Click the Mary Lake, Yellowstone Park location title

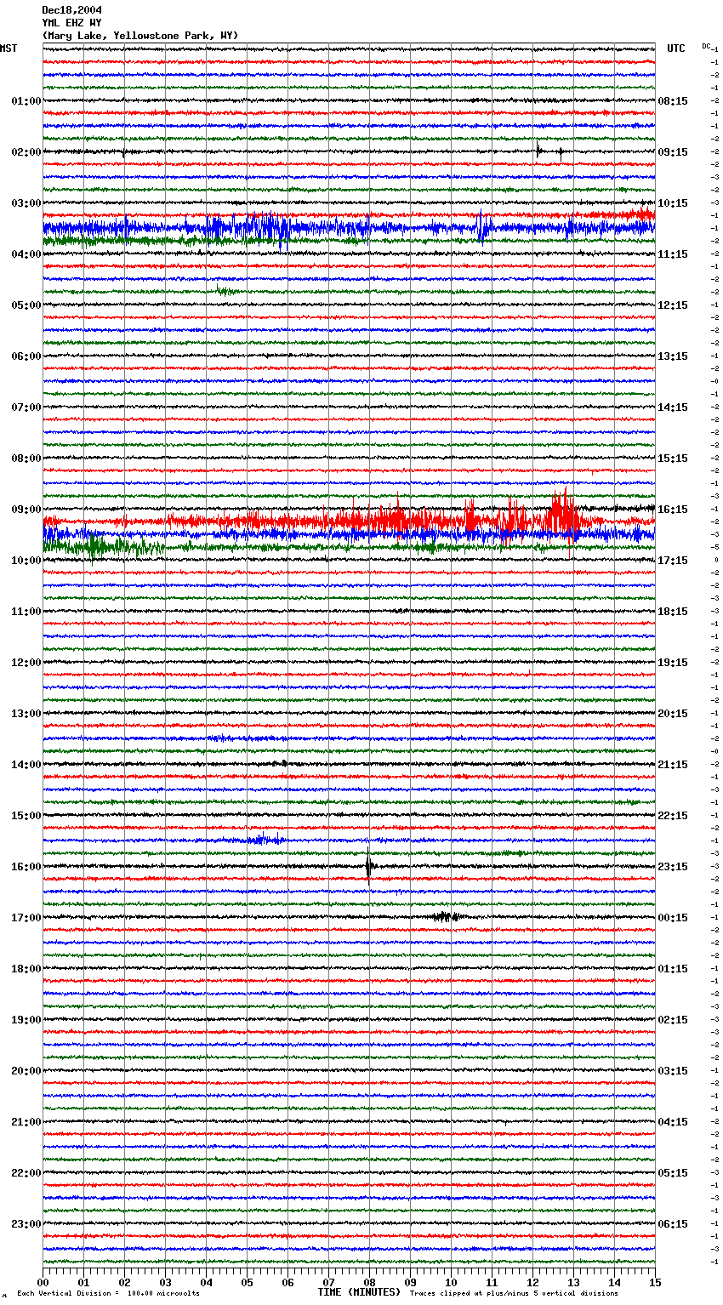tap(140, 36)
